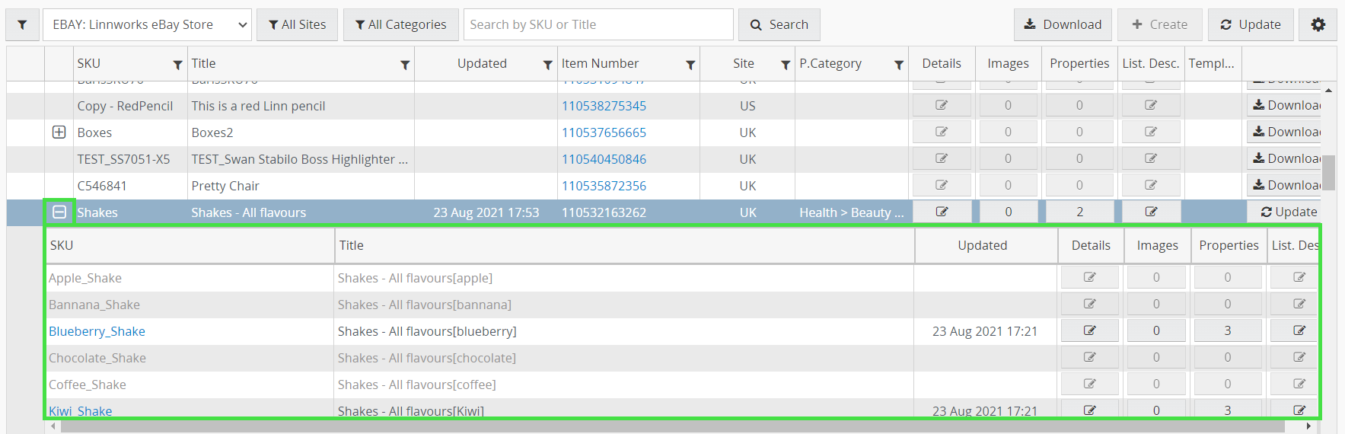
Task: Open the All Categories filter
Action: tap(400, 24)
